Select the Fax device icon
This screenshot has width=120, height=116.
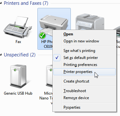[x=18, y=27]
